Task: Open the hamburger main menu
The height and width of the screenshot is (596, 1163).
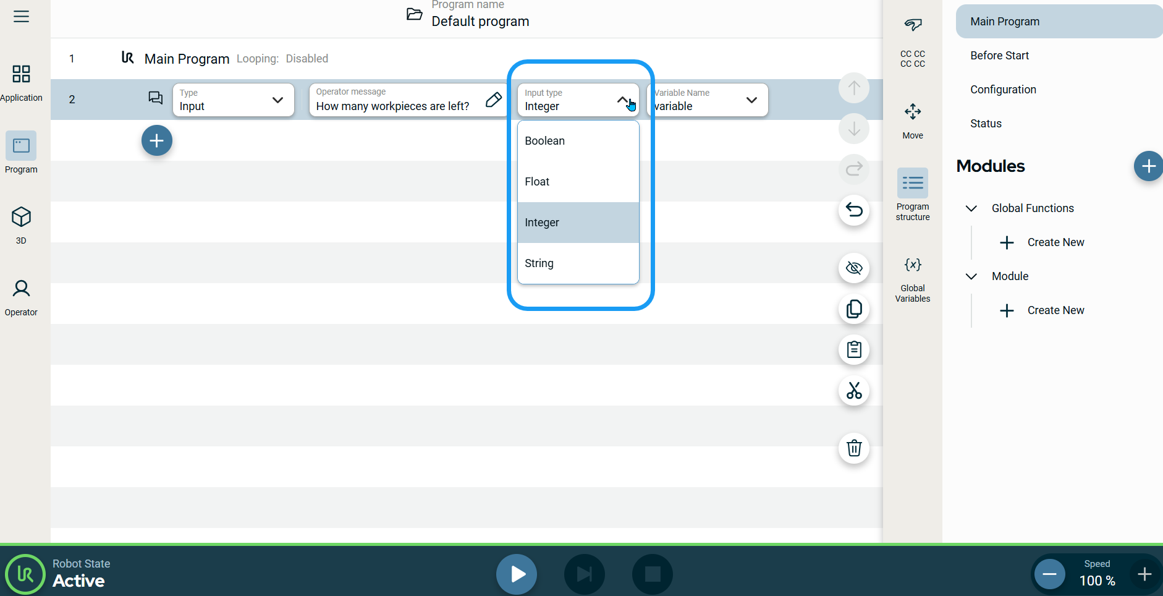Action: click(21, 17)
